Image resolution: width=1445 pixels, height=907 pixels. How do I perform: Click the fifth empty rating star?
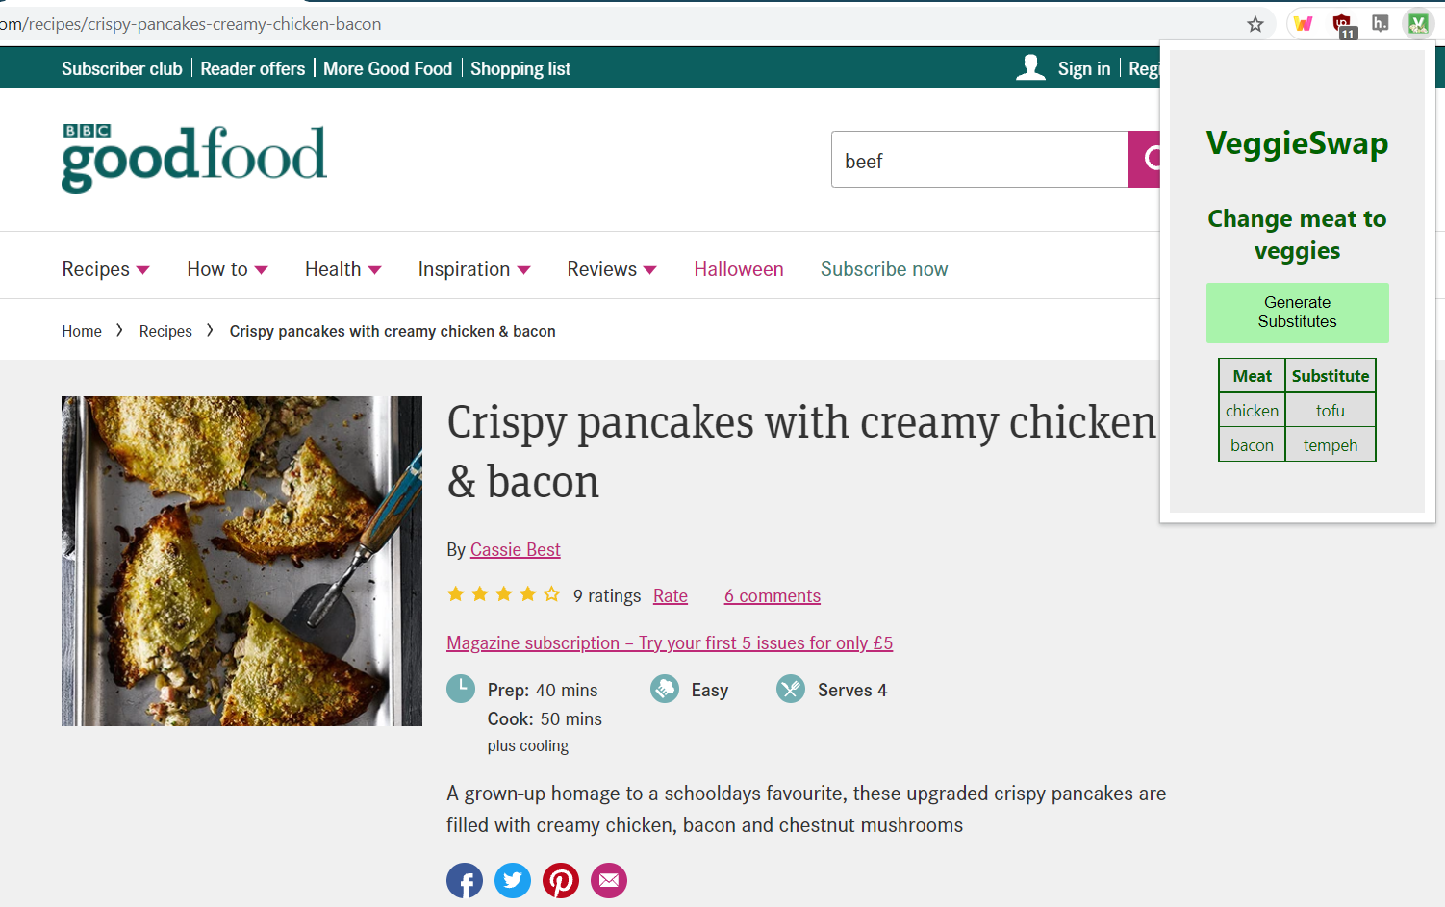(551, 594)
